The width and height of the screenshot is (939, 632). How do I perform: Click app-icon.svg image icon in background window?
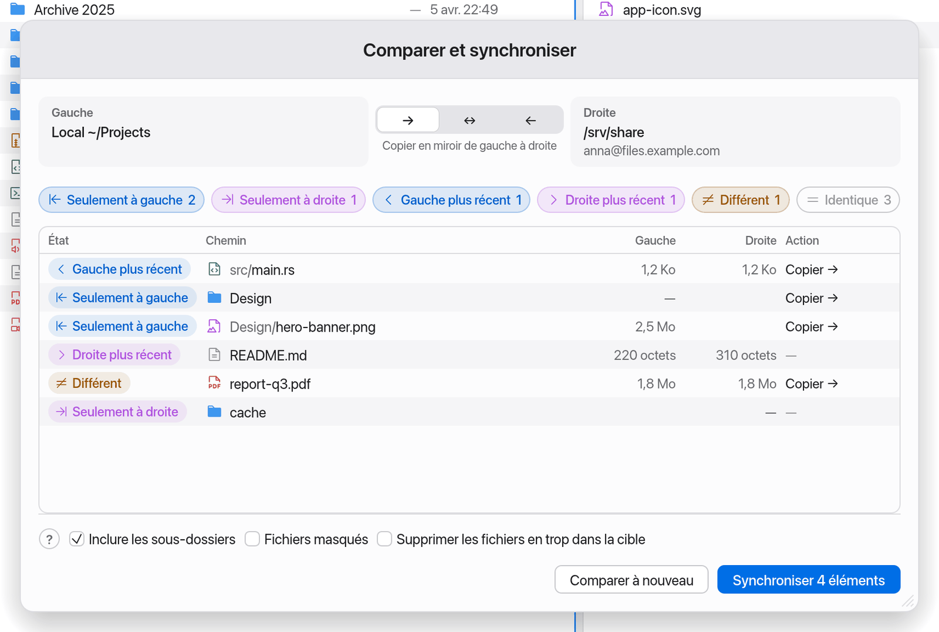click(x=606, y=9)
